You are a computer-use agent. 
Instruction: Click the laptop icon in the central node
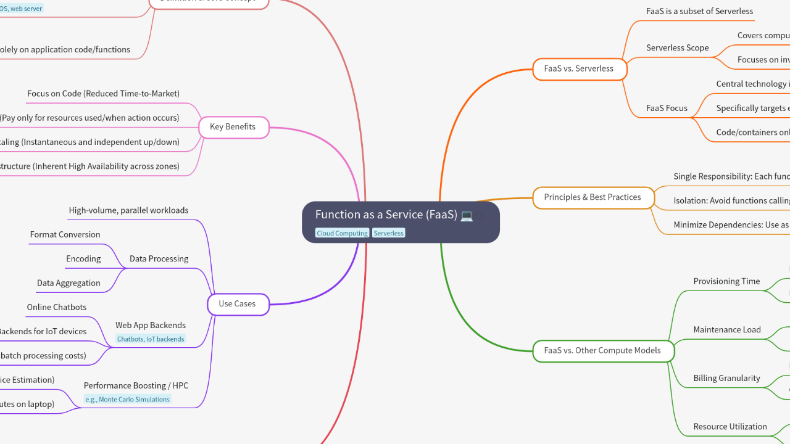pos(467,215)
